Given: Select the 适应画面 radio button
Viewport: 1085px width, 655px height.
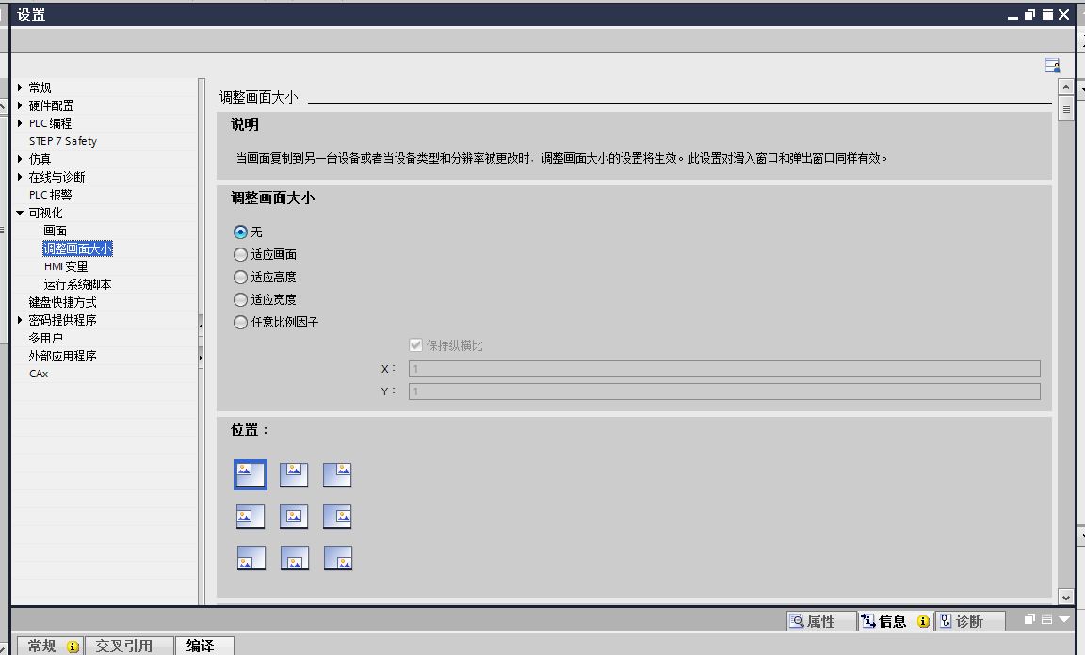Looking at the screenshot, I should tap(241, 254).
